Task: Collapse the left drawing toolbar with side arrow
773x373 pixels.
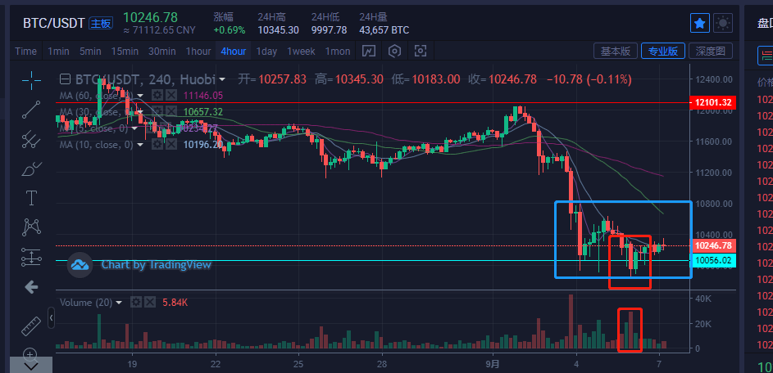Action: pyautogui.click(x=51, y=318)
